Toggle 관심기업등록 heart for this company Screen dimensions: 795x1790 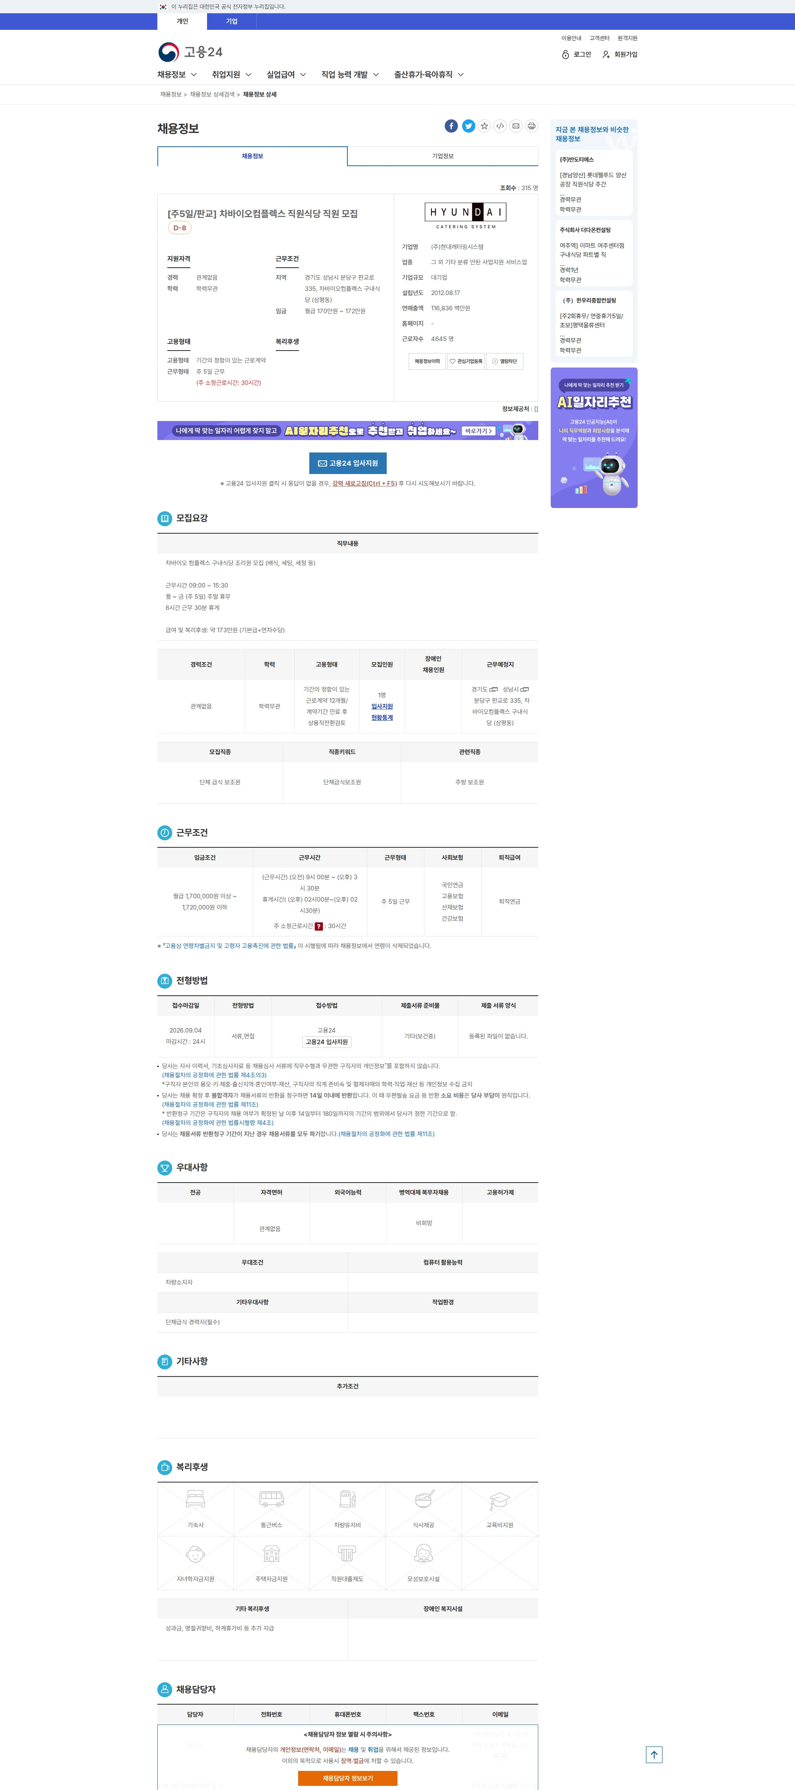tap(466, 361)
